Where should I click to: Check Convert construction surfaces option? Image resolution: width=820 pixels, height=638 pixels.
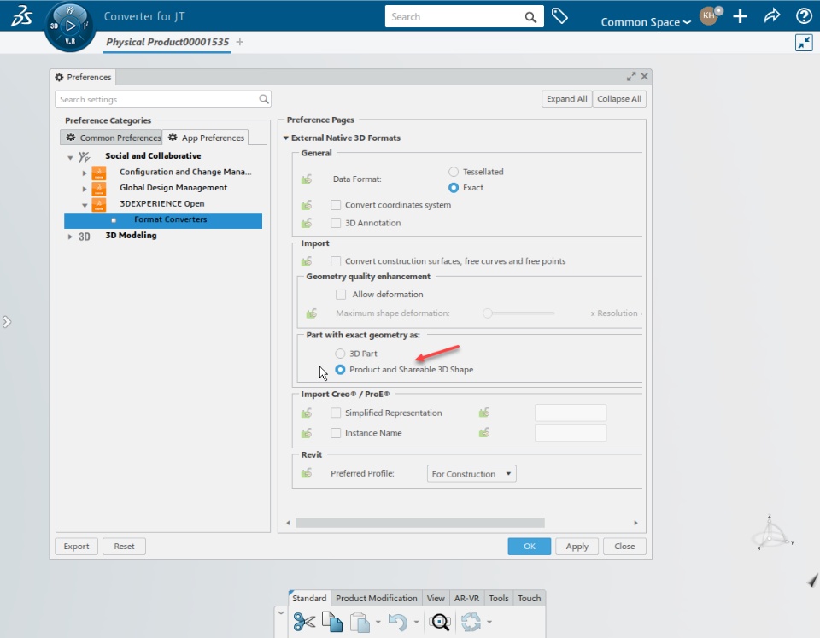pyautogui.click(x=336, y=261)
